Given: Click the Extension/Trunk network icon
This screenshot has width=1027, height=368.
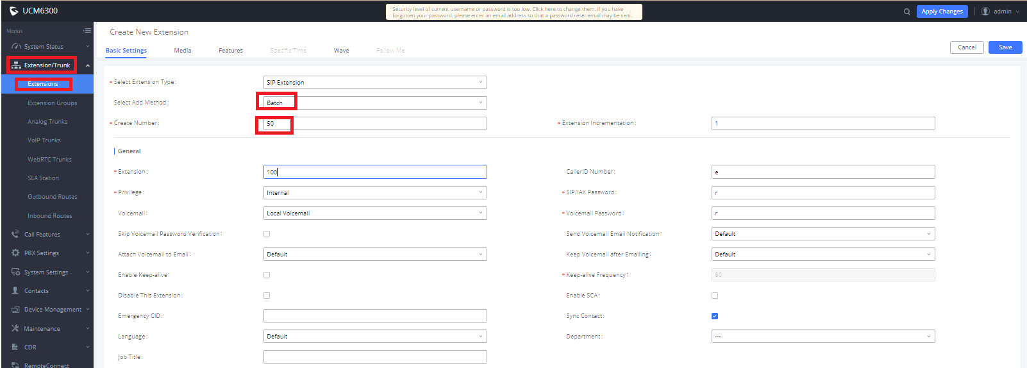Looking at the screenshot, I should pyautogui.click(x=16, y=65).
